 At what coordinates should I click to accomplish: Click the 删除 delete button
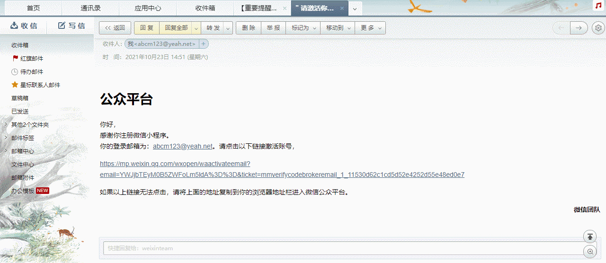(x=249, y=28)
